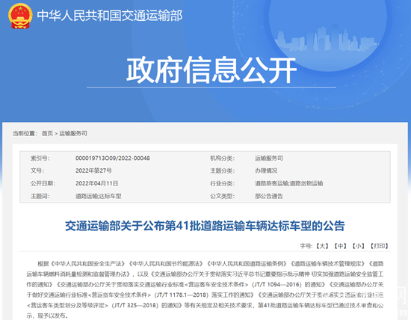Click the 主题分类 value 办理情况
The height and width of the screenshot is (320, 411).
click(x=266, y=170)
